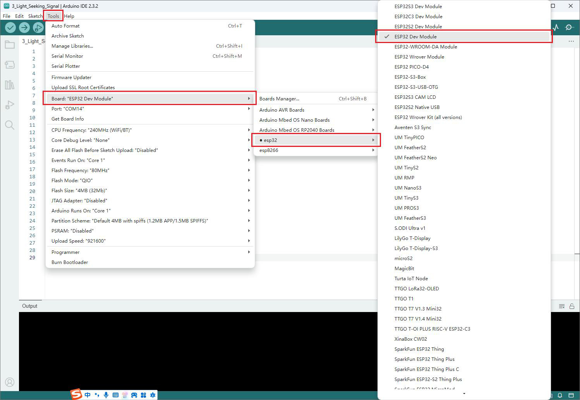Open the Library Manager sidebar icon

10,85
